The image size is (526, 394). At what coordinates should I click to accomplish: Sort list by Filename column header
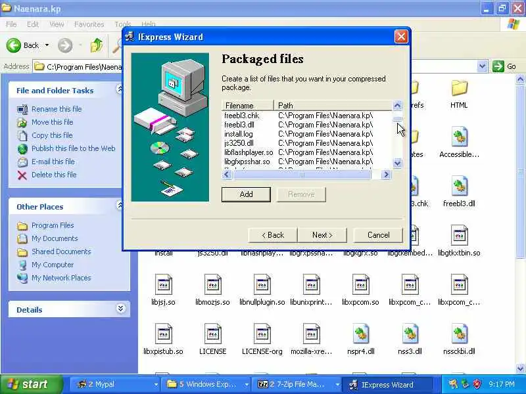click(x=248, y=106)
